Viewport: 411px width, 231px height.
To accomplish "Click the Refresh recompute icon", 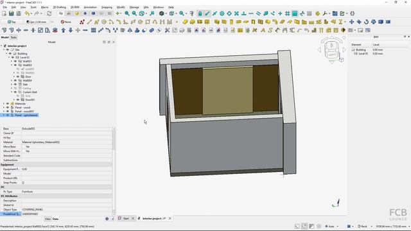I will pos(49,13).
